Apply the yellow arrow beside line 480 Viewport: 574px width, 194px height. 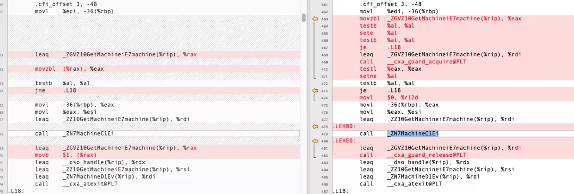315,141
